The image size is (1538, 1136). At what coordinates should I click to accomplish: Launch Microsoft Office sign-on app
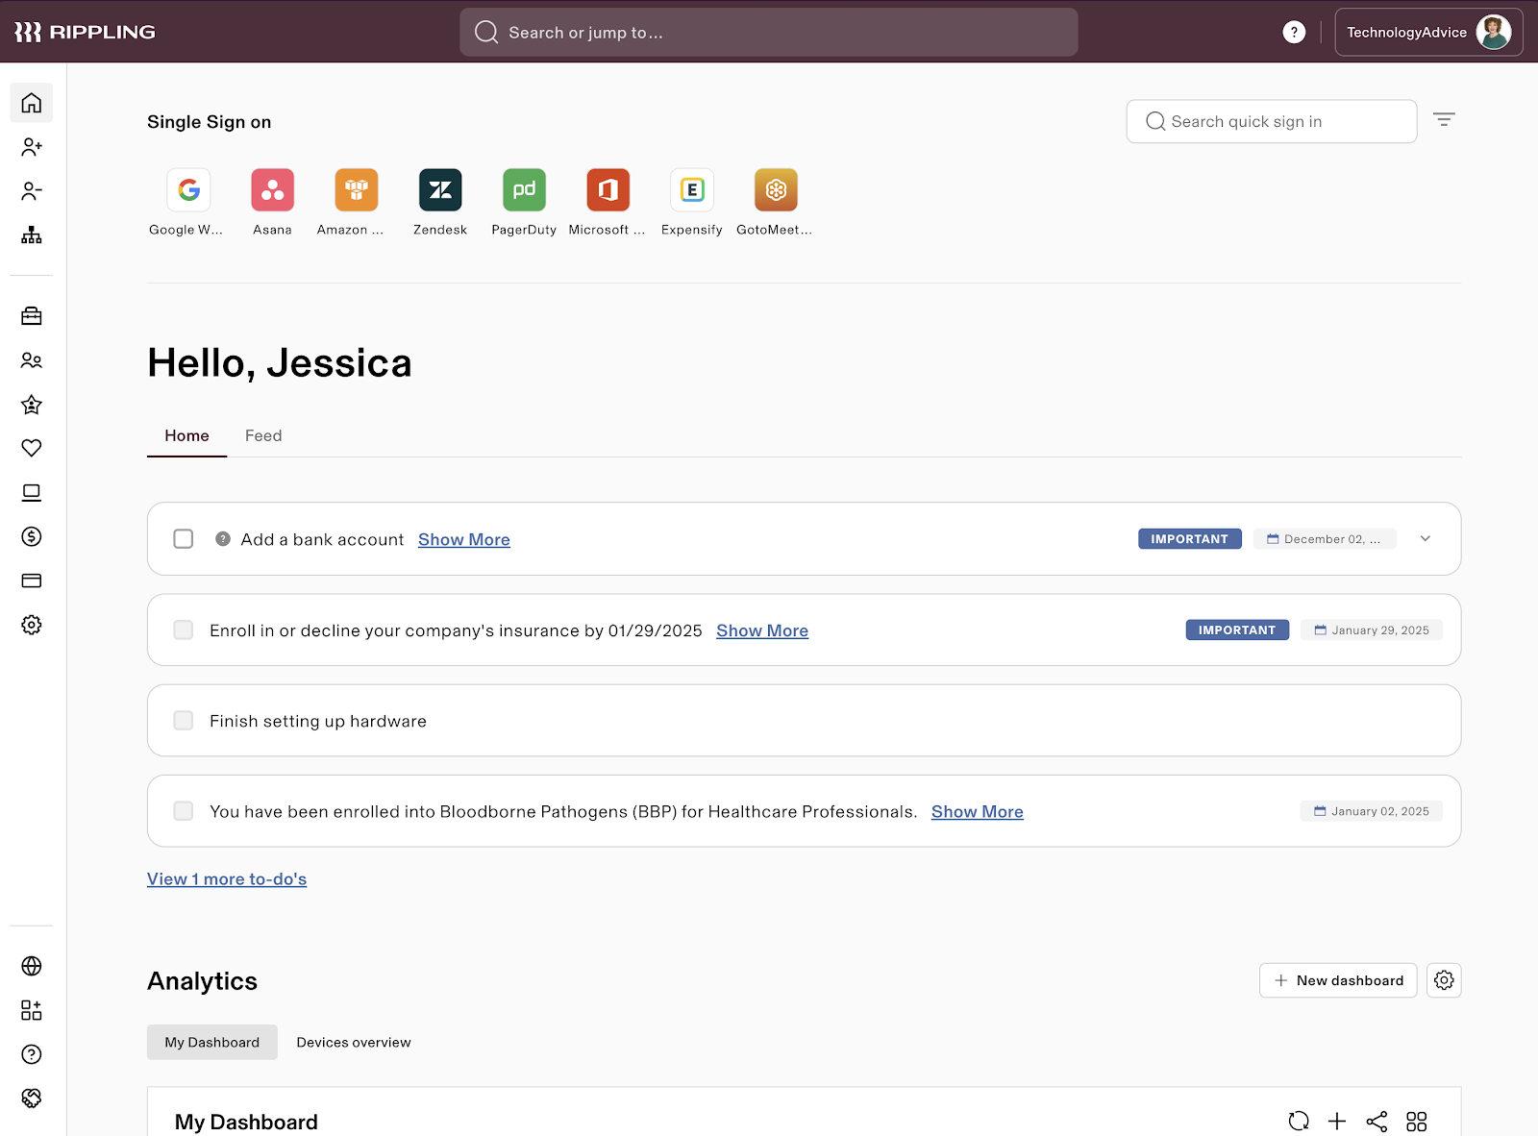click(608, 190)
